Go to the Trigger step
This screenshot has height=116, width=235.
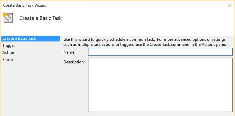tap(9, 46)
